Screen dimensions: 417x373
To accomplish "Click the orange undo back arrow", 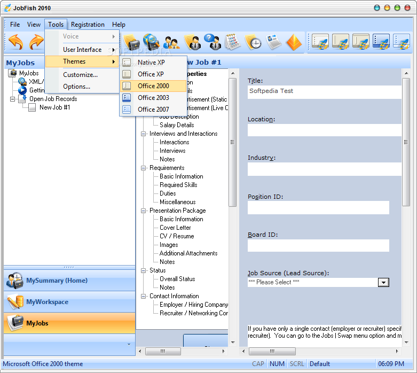I will coord(15,42).
